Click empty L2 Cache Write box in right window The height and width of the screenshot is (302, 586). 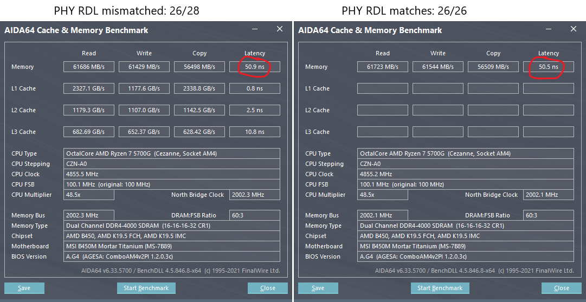pyautogui.click(x=437, y=110)
